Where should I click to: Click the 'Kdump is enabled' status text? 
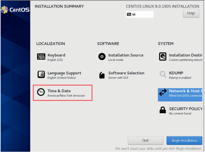coord(180,78)
